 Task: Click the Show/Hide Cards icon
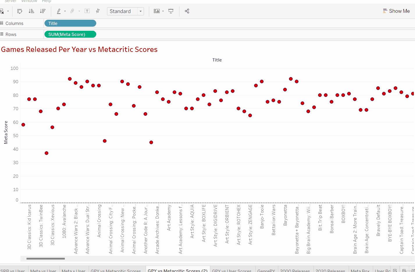click(157, 11)
